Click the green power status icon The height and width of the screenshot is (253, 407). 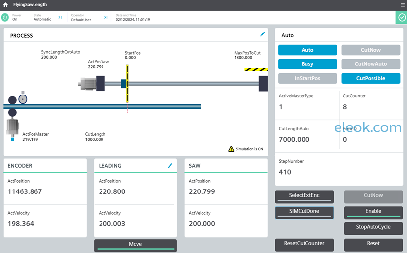pos(5,17)
